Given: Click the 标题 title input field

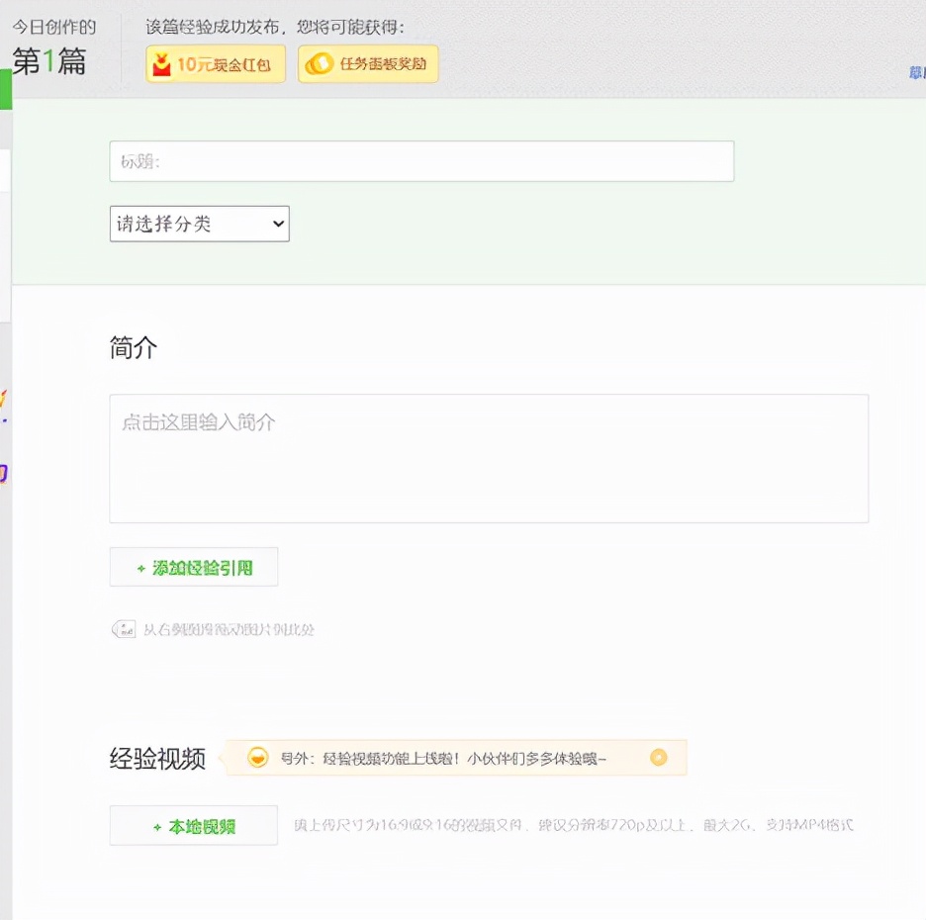Looking at the screenshot, I should (x=421, y=161).
